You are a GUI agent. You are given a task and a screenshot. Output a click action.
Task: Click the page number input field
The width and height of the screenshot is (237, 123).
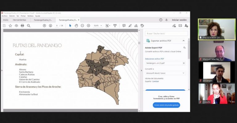click(57, 26)
